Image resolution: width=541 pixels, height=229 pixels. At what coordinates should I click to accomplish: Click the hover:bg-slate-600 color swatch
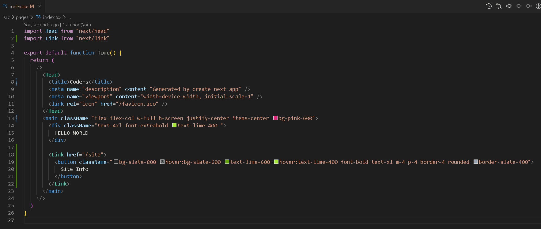(x=162, y=162)
